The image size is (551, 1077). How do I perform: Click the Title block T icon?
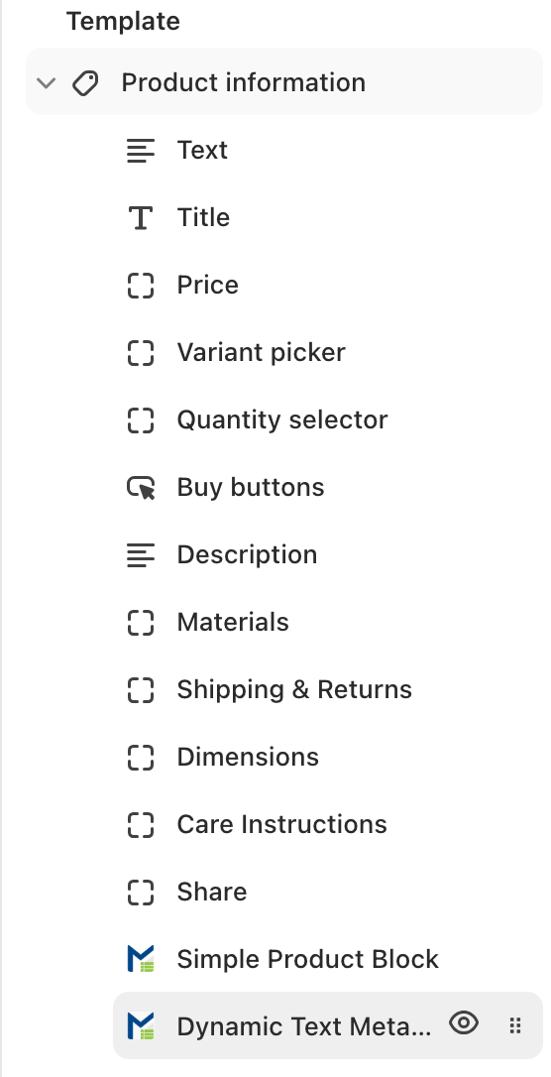point(141,218)
